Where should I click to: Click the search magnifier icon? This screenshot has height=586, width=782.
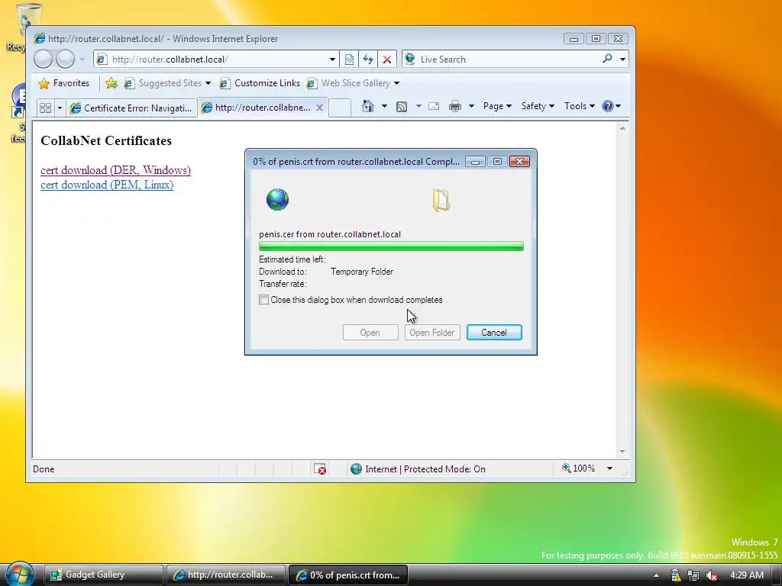(607, 59)
